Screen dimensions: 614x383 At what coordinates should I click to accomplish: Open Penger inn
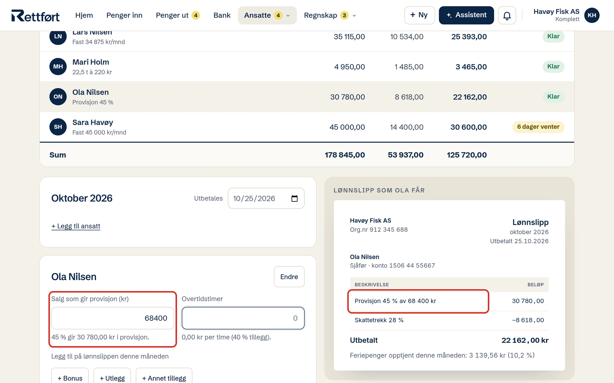[x=124, y=15]
